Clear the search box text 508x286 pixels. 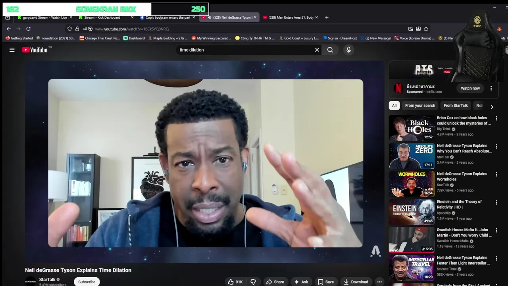(x=317, y=50)
